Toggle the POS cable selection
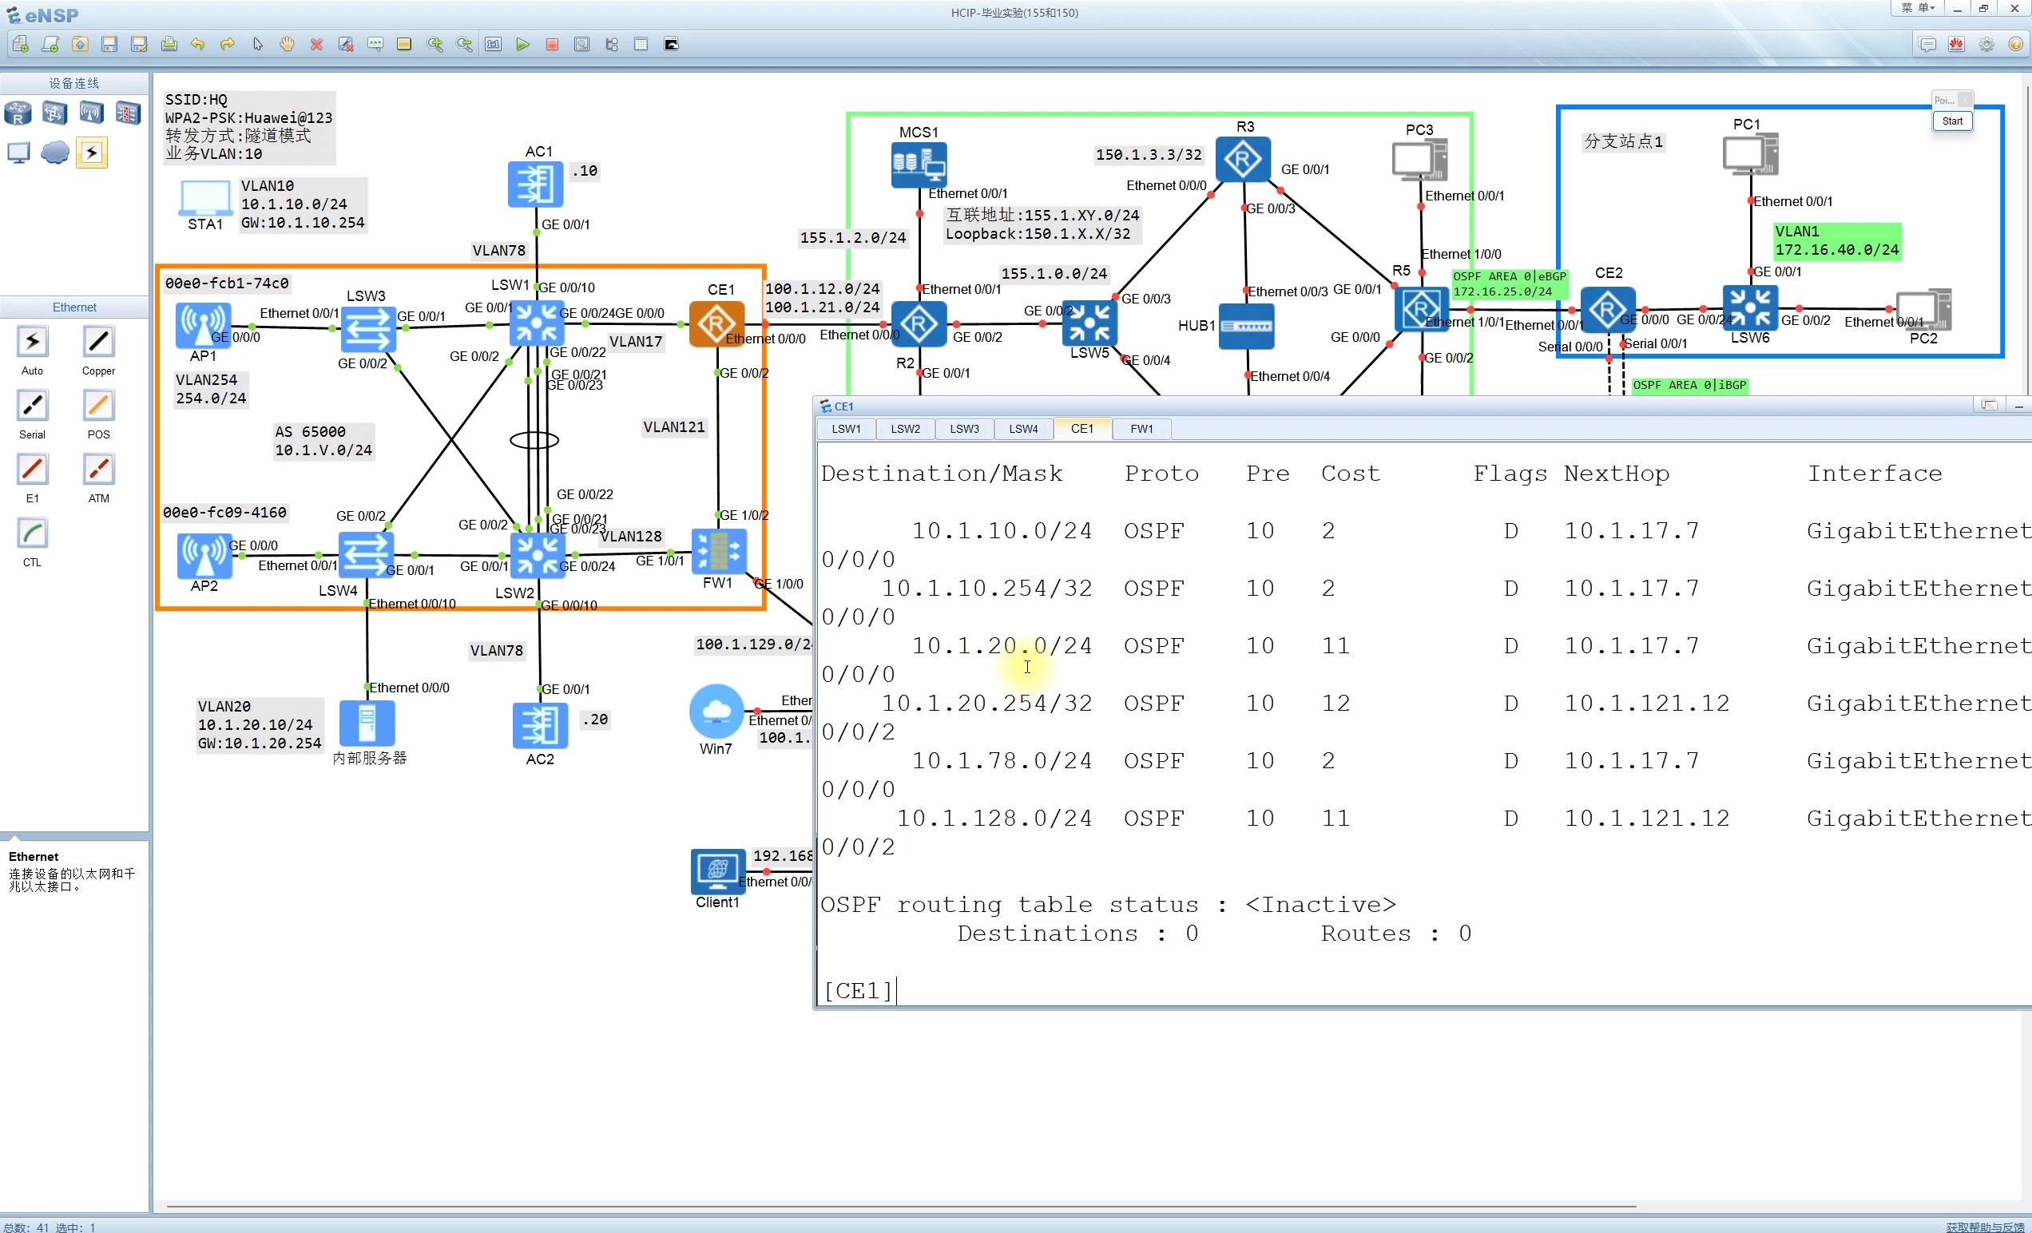The width and height of the screenshot is (2032, 1233). 98,405
